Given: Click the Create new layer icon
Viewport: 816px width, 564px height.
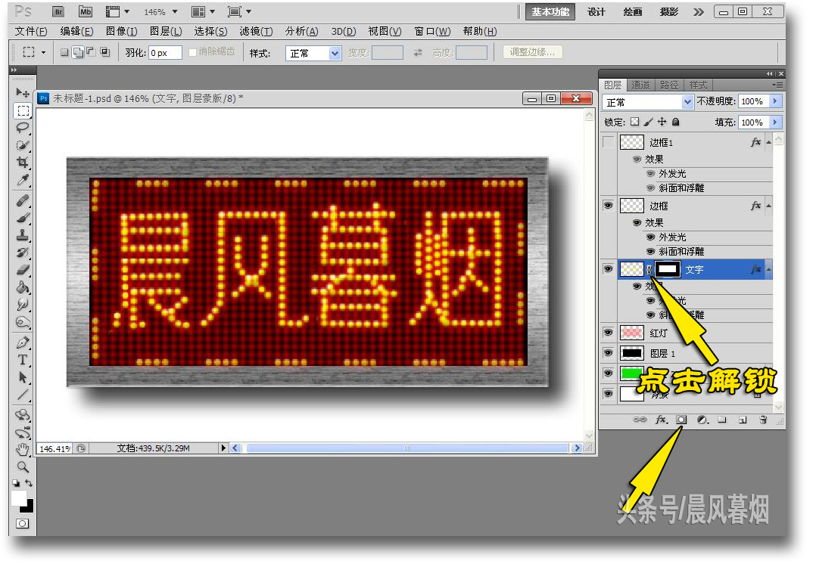Looking at the screenshot, I should pos(741,420).
